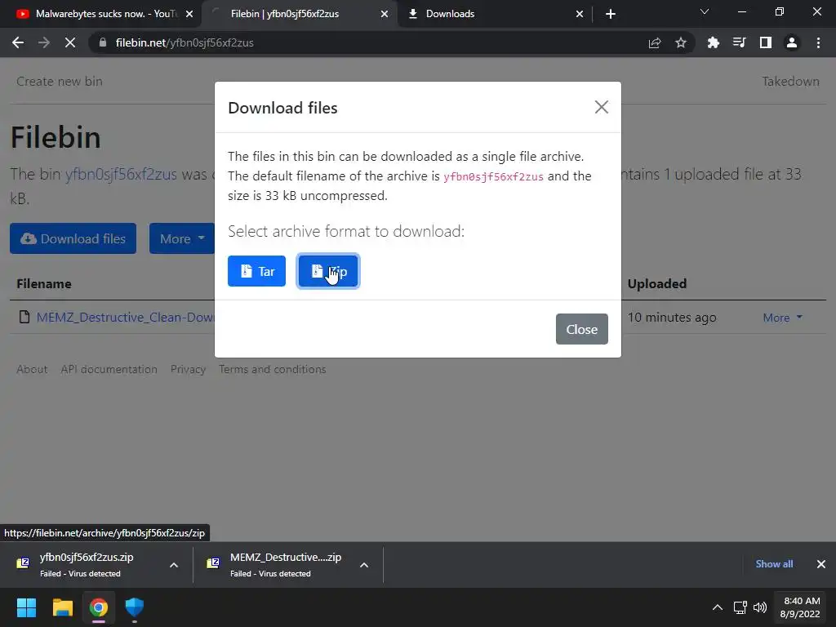Bookmark this page with the star icon
This screenshot has height=627, width=836.
pos(680,42)
